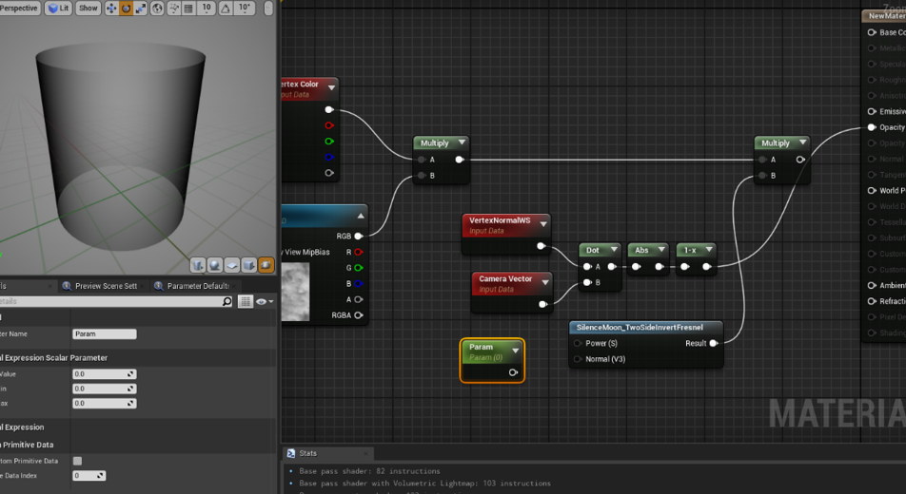Viewport: 906px width, 494px height.
Task: Open the Show viewport options button
Action: coord(88,9)
